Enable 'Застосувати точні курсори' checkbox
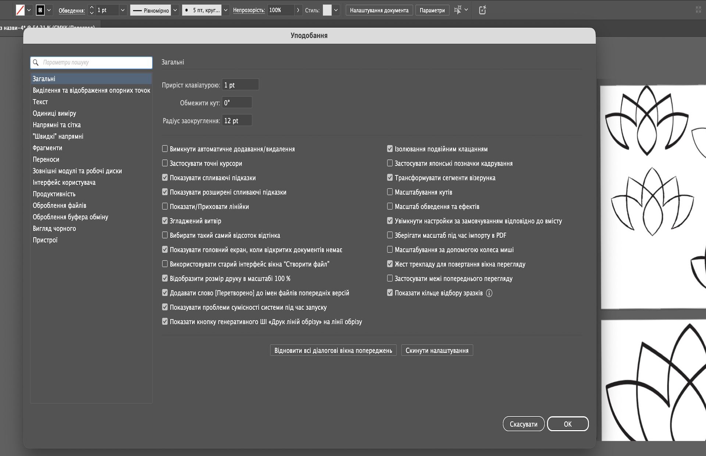Image resolution: width=706 pixels, height=456 pixels. pyautogui.click(x=165, y=163)
